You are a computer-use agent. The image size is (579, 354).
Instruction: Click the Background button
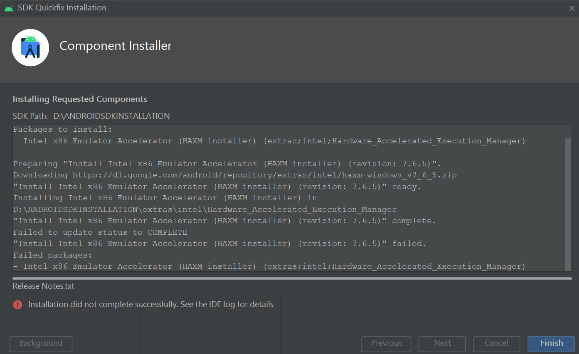pyautogui.click(x=40, y=344)
